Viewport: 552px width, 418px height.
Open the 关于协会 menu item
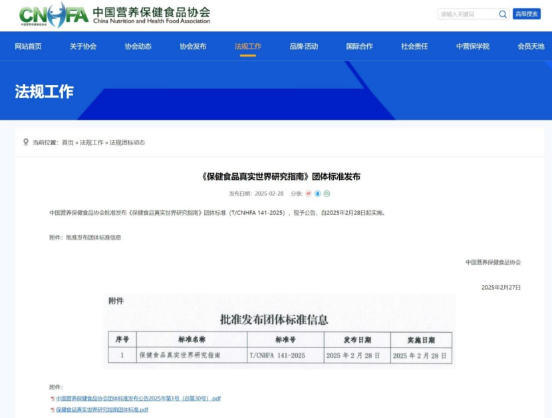pos(82,46)
